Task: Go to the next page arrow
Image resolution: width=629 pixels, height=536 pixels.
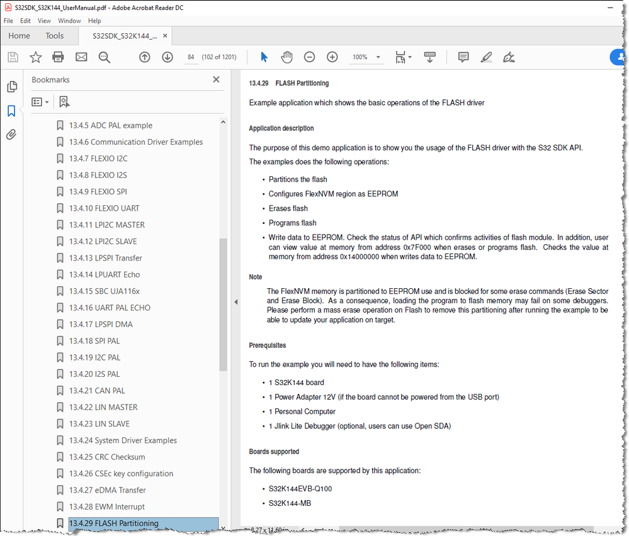Action: (x=167, y=57)
